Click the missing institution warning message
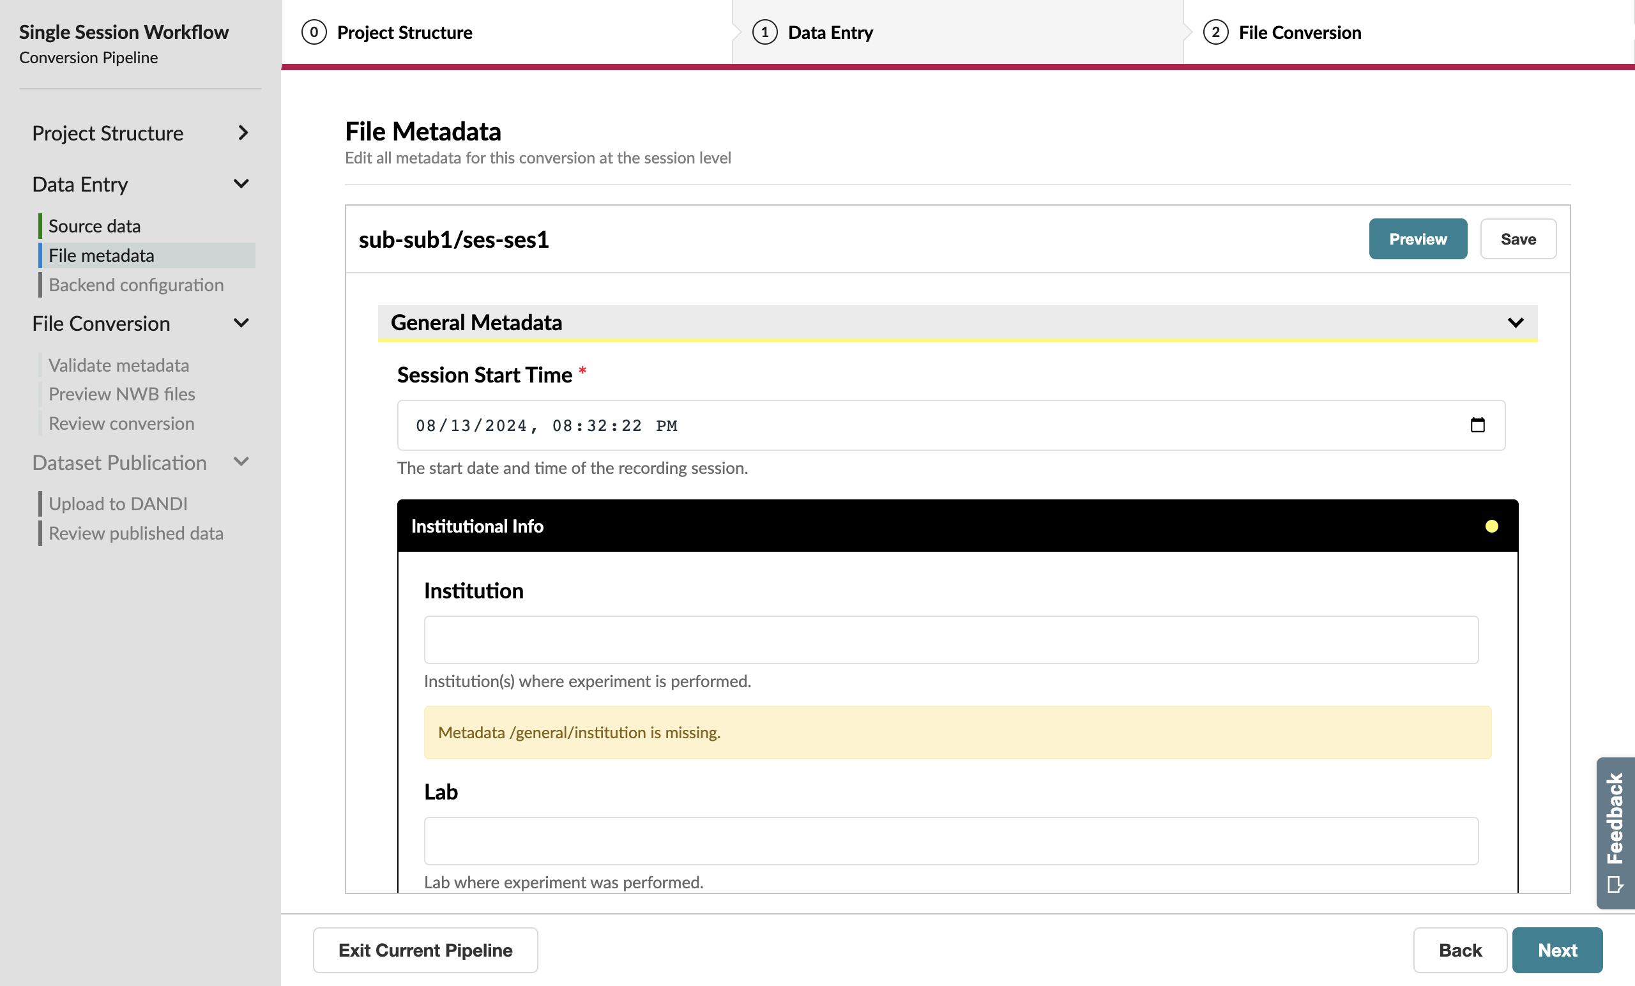Screen dimensions: 1635x986 (957, 732)
